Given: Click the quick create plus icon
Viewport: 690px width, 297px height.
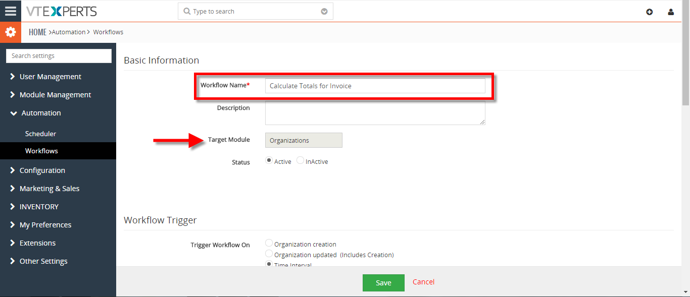Looking at the screenshot, I should coord(650,12).
